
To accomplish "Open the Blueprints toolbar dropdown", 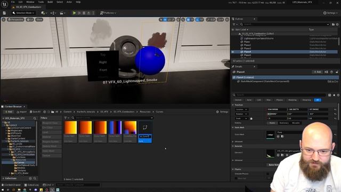I will (x=53, y=13).
